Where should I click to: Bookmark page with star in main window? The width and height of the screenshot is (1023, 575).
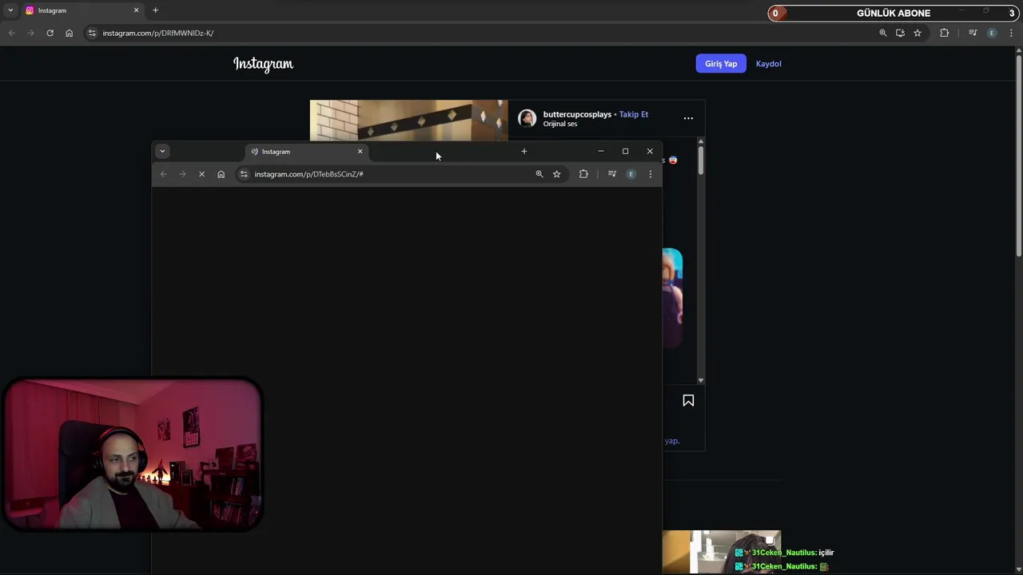point(918,33)
